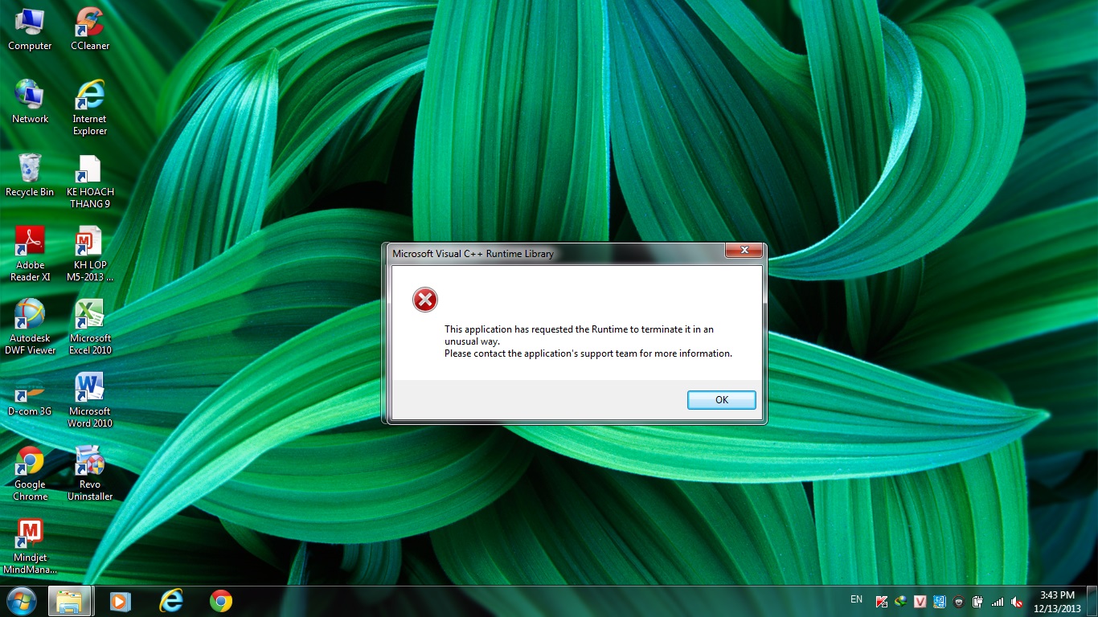Select the Recycle Bin icon
Viewport: 1098px width, 617px height.
30,175
